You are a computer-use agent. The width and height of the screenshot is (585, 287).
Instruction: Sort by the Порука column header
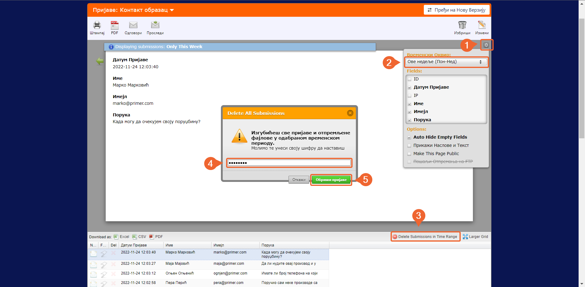pos(294,245)
